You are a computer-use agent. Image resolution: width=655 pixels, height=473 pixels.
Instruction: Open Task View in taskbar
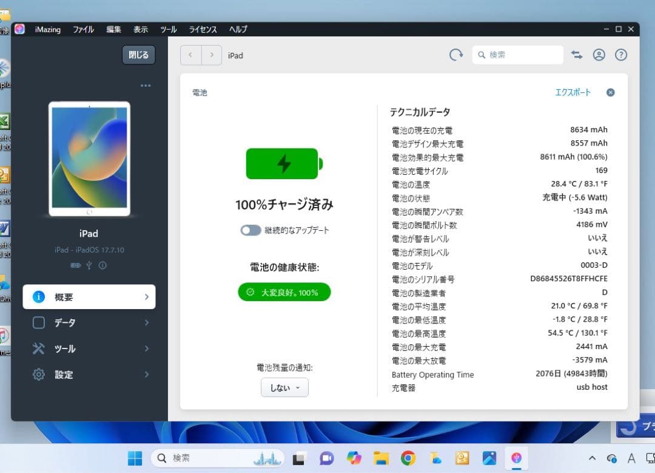298,458
